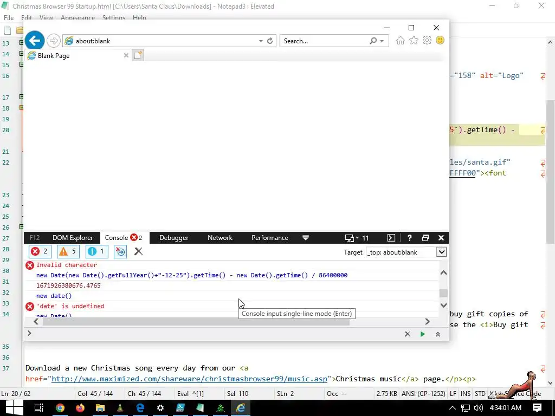555x416 pixels.
Task: Clear console input with the small X
Action: point(408,334)
